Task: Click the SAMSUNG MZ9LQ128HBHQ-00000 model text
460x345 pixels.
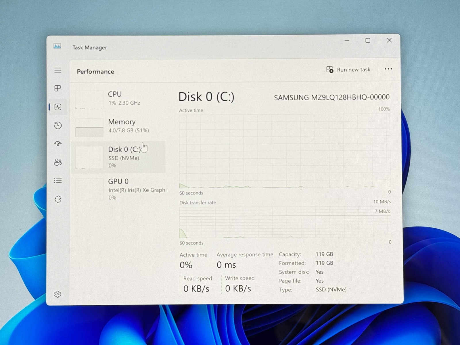Action: point(332,97)
